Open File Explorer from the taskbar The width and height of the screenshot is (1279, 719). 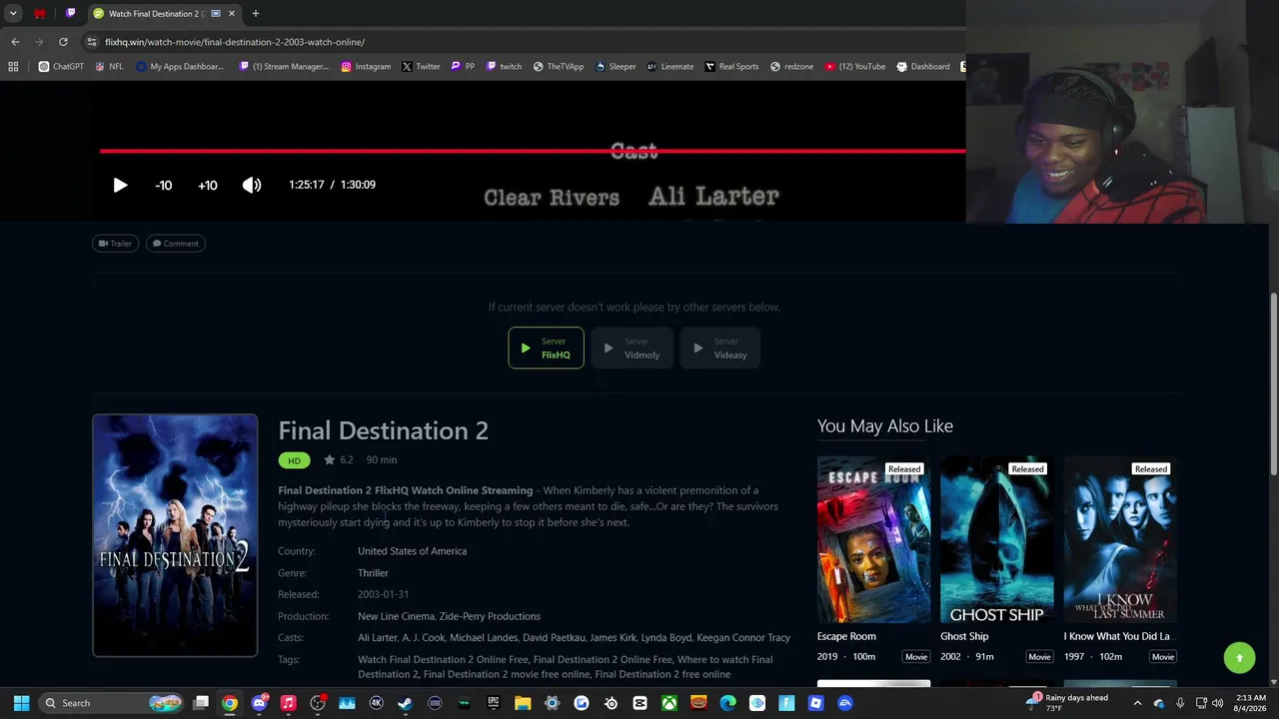523,703
